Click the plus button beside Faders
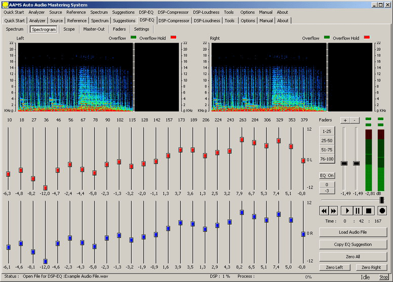This screenshot has height=282, width=393. click(x=345, y=120)
